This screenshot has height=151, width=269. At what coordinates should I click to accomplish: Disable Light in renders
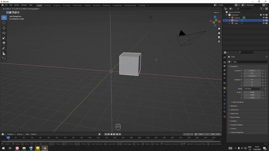coord(266,23)
